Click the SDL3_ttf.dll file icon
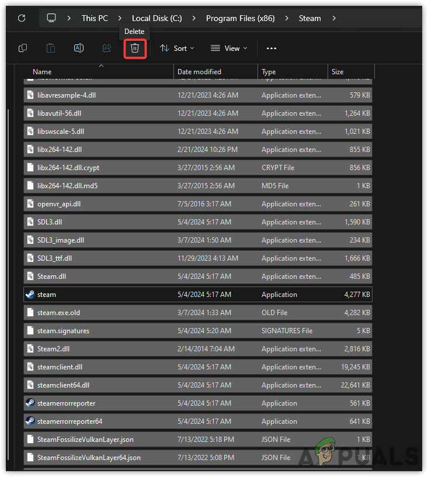The image size is (428, 477). coord(30,258)
